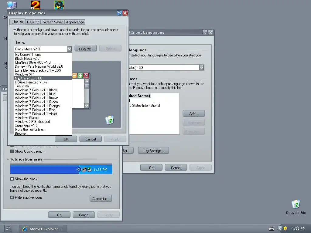Click help icon in Input Languages title bar

pos(205,32)
